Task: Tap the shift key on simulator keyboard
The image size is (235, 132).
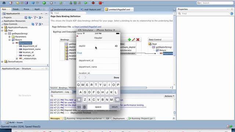Action: 79,99
